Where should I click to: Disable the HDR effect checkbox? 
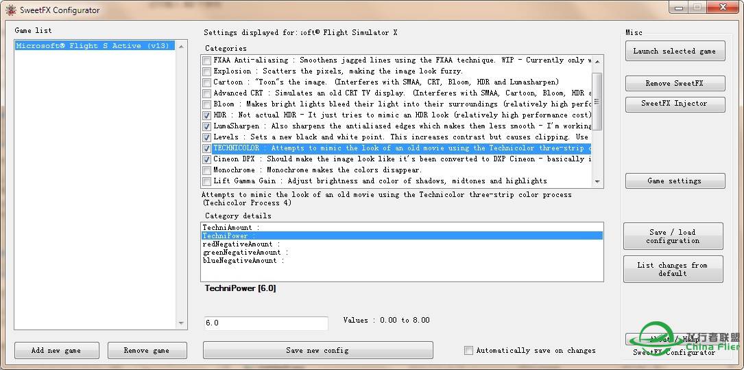[207, 115]
